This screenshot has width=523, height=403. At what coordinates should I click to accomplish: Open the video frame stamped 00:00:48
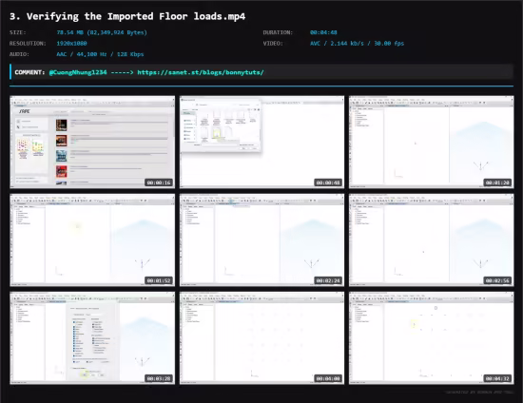pos(261,142)
